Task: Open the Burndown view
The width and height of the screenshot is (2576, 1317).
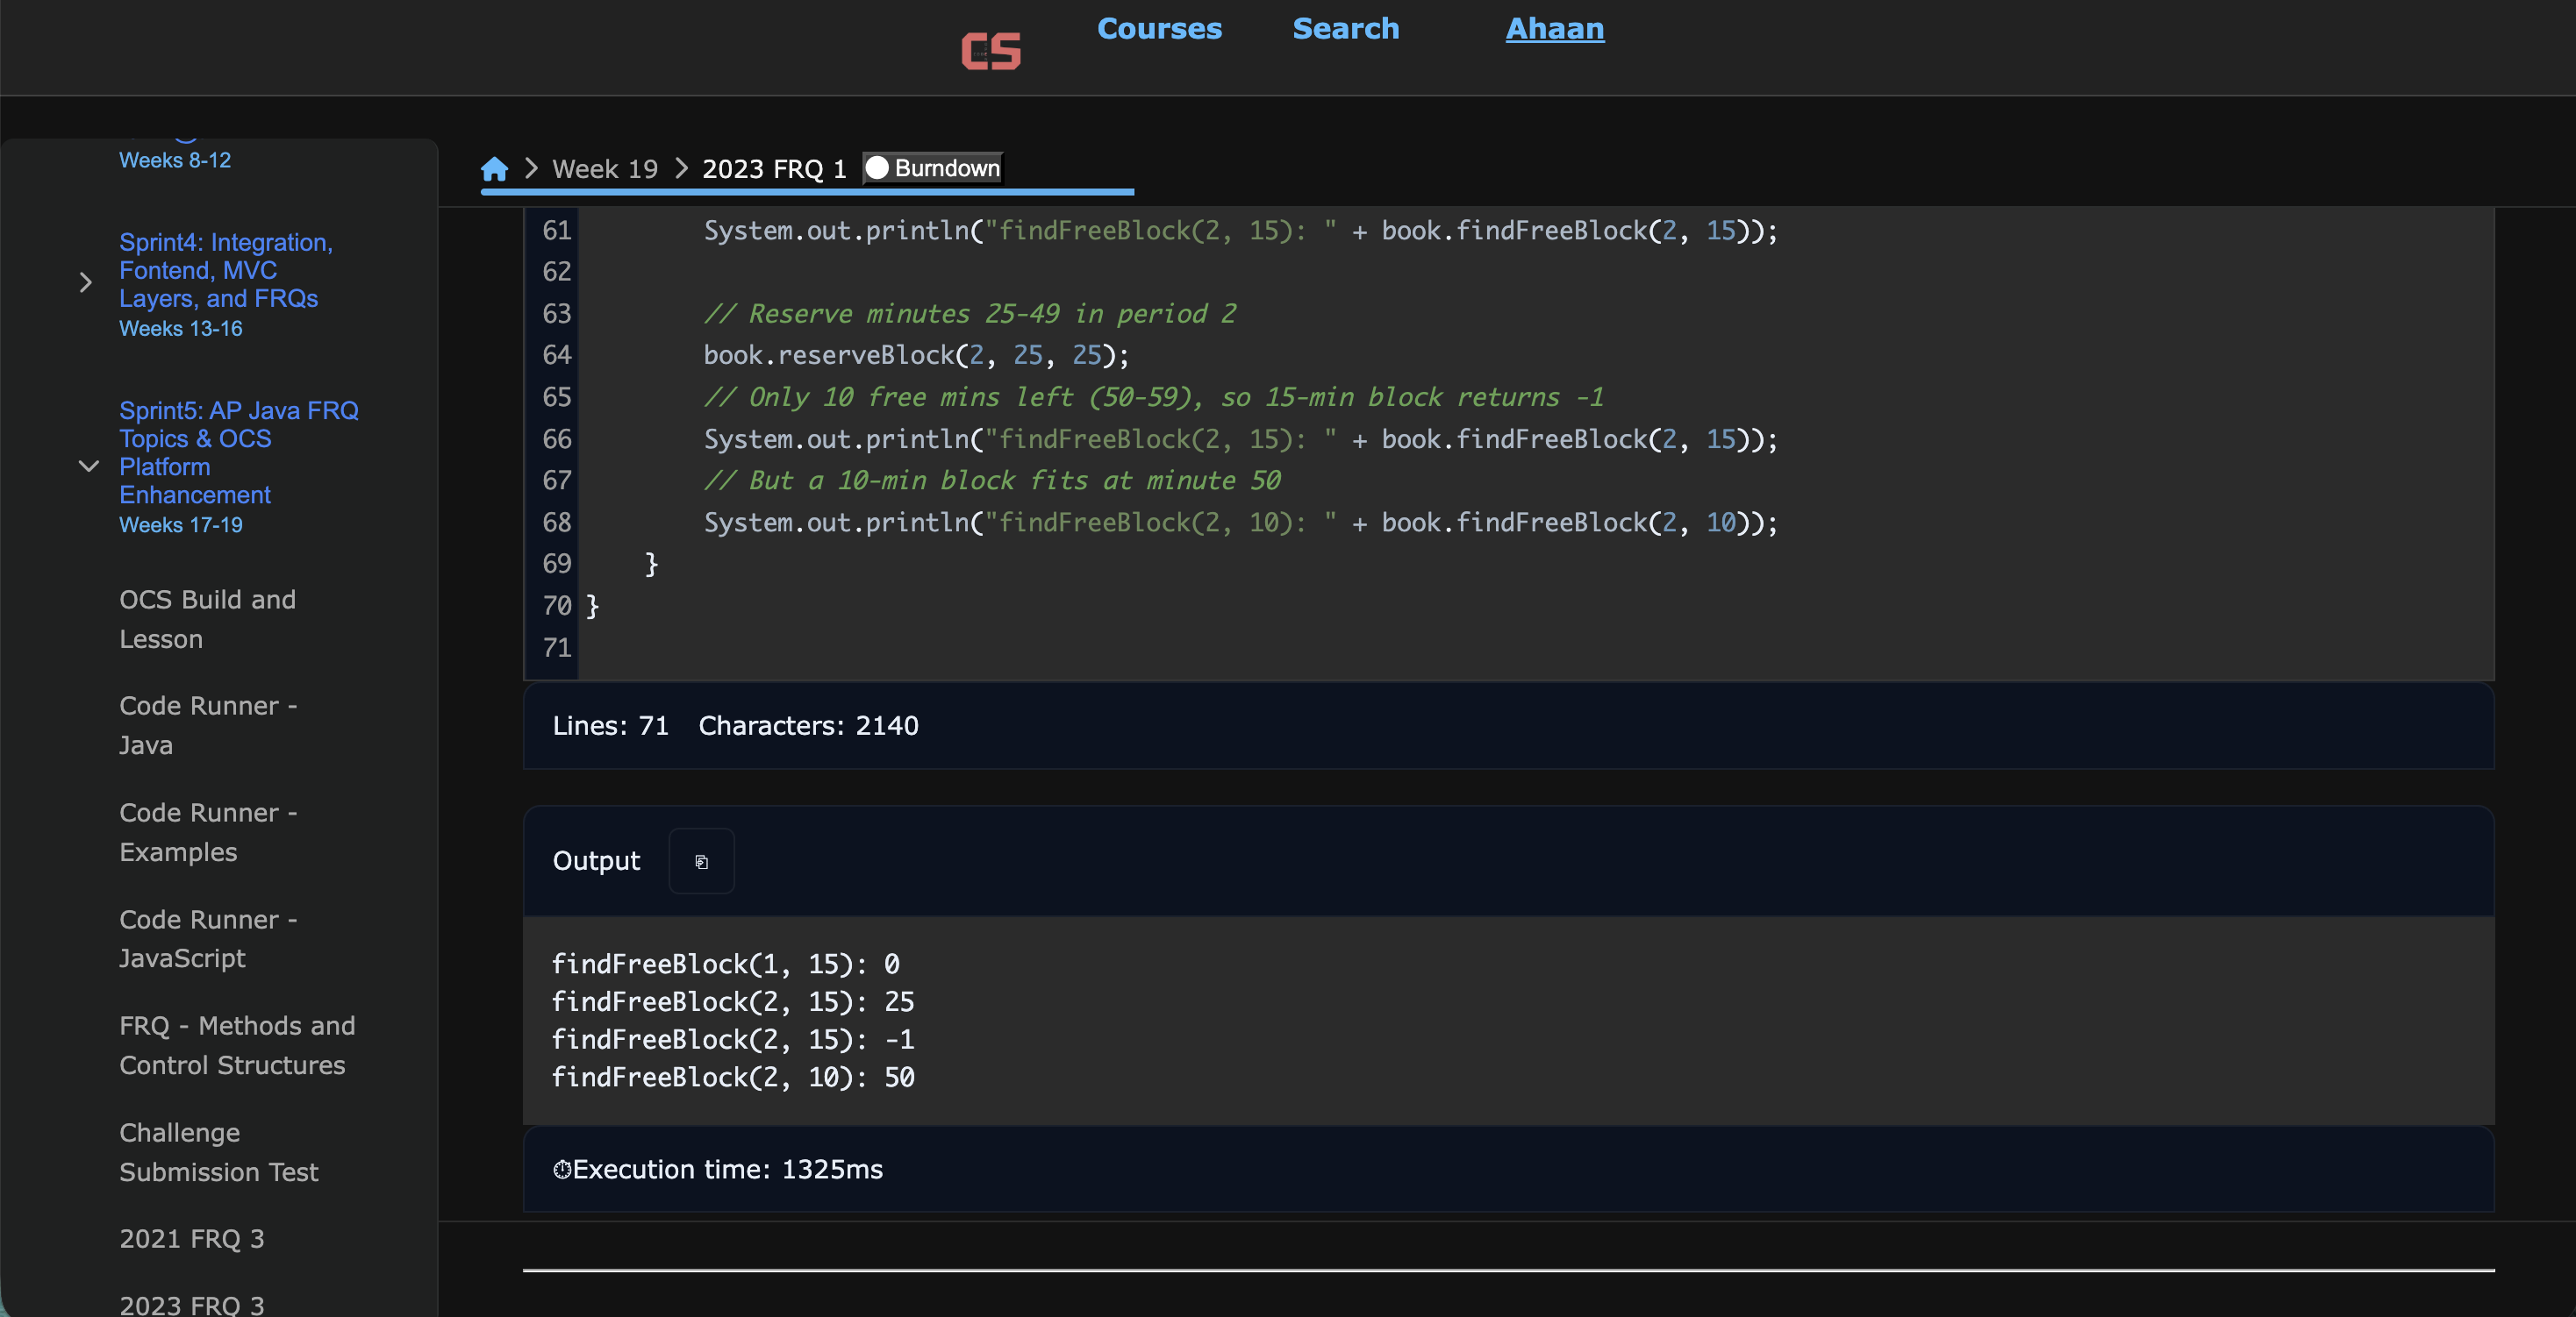Action: 946,167
